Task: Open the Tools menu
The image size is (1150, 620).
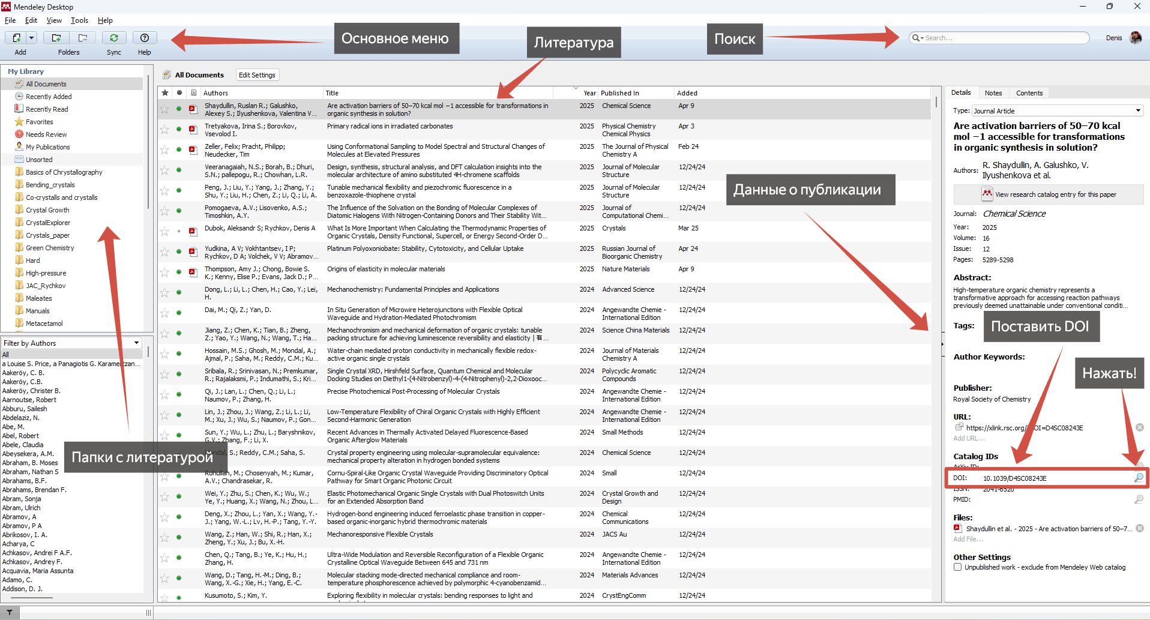Action: (x=79, y=20)
